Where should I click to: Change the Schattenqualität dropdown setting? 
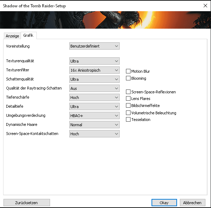pyautogui.click(x=94, y=79)
